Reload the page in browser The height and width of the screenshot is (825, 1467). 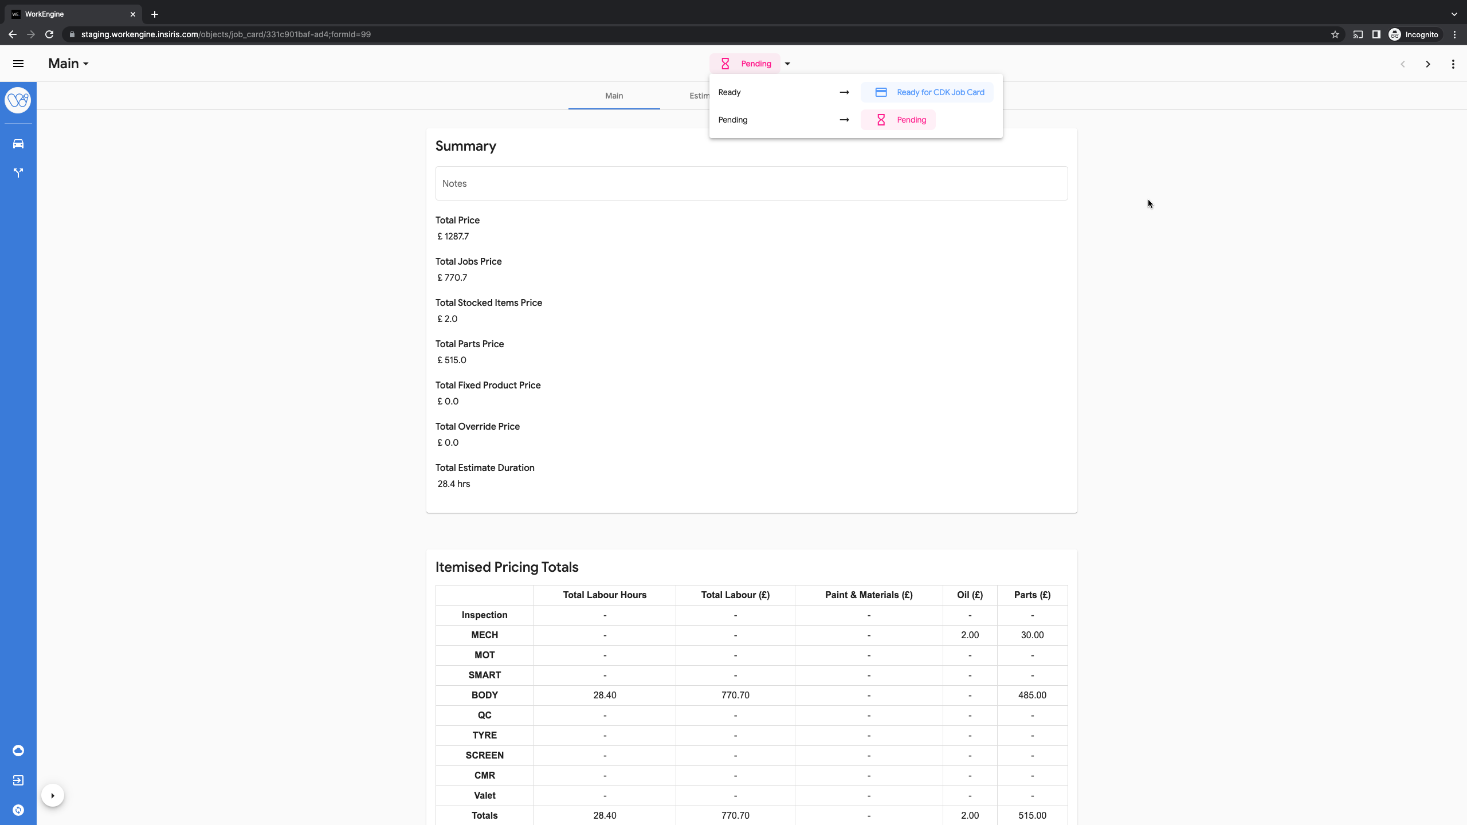pos(49,34)
